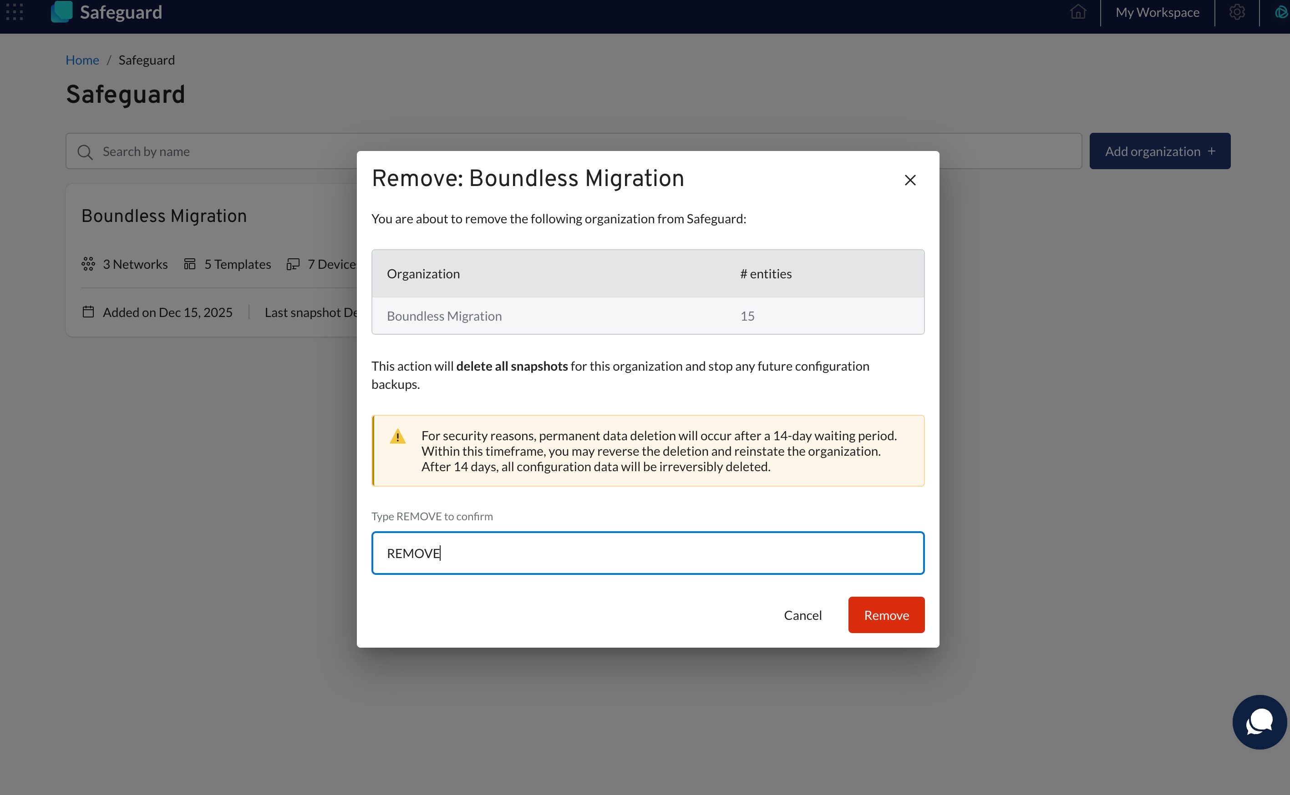Select the Boundless Migration table row

click(x=647, y=316)
